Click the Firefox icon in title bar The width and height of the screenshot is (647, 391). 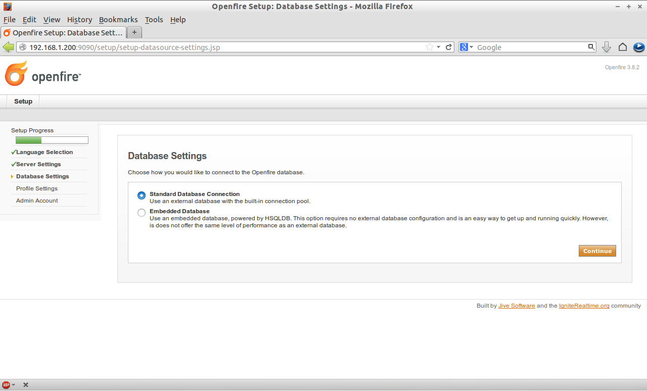point(7,7)
